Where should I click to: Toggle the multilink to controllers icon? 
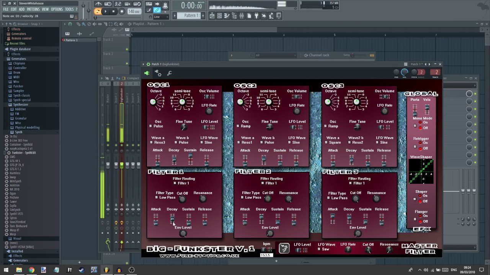pos(157,11)
